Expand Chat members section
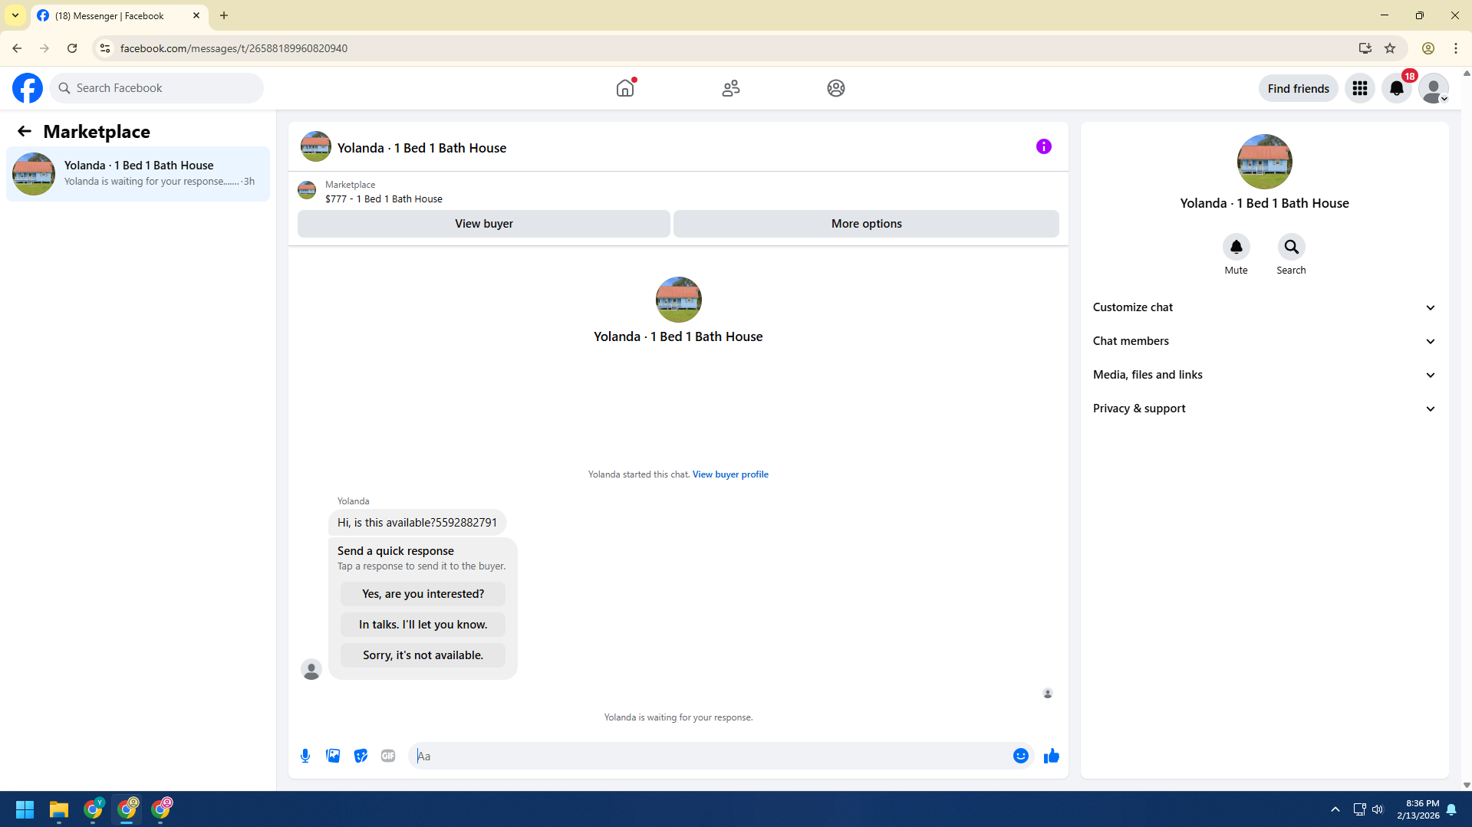1472x827 pixels. pos(1264,341)
